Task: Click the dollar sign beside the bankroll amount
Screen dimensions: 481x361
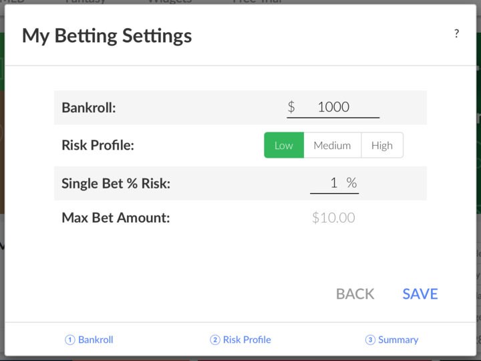Action: pos(291,107)
